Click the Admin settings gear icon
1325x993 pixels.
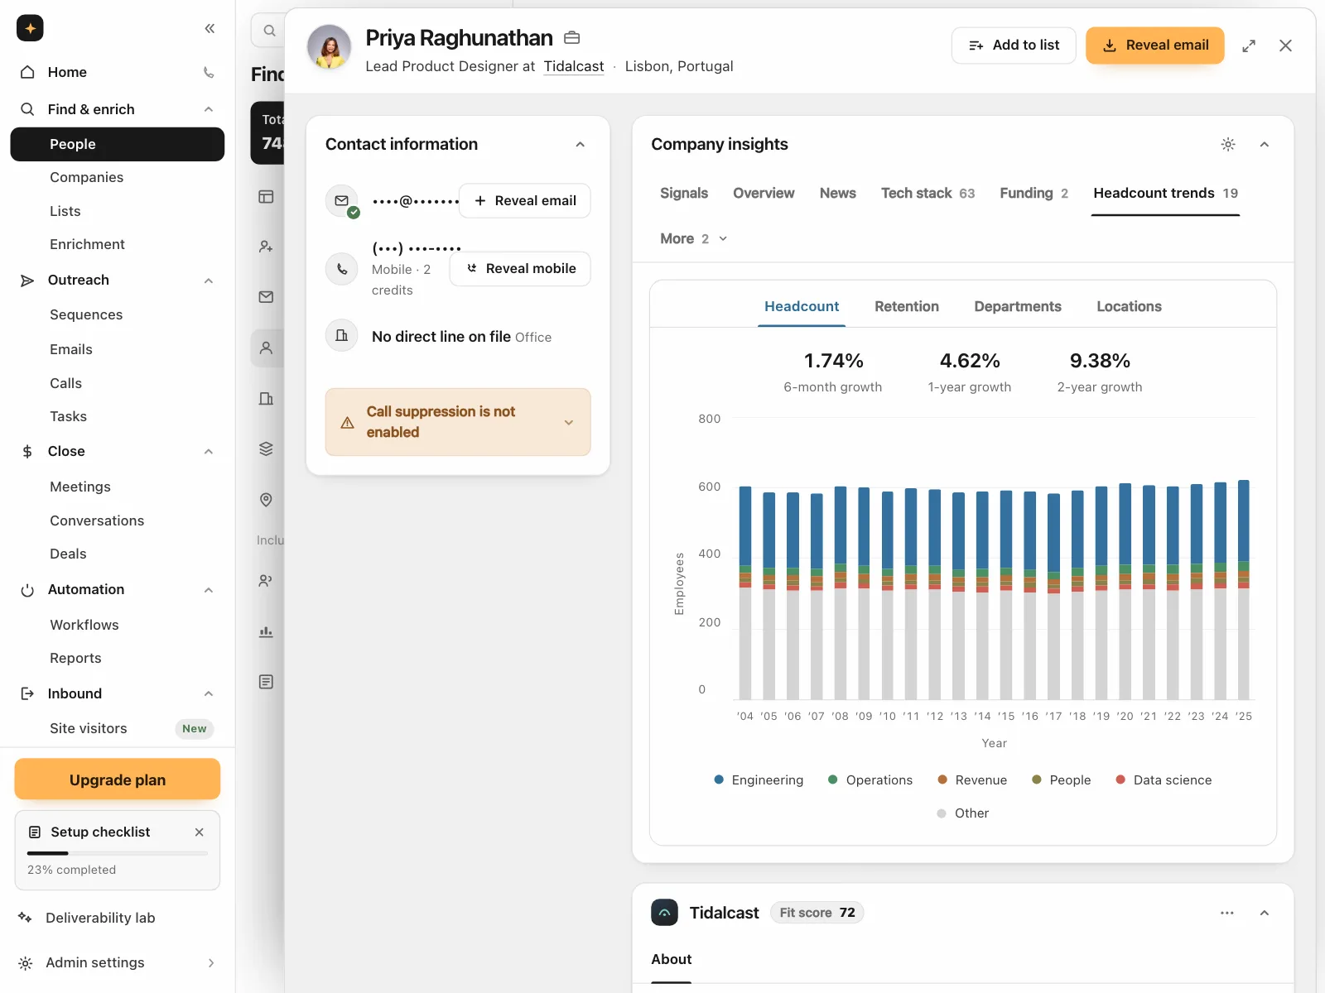point(26,963)
